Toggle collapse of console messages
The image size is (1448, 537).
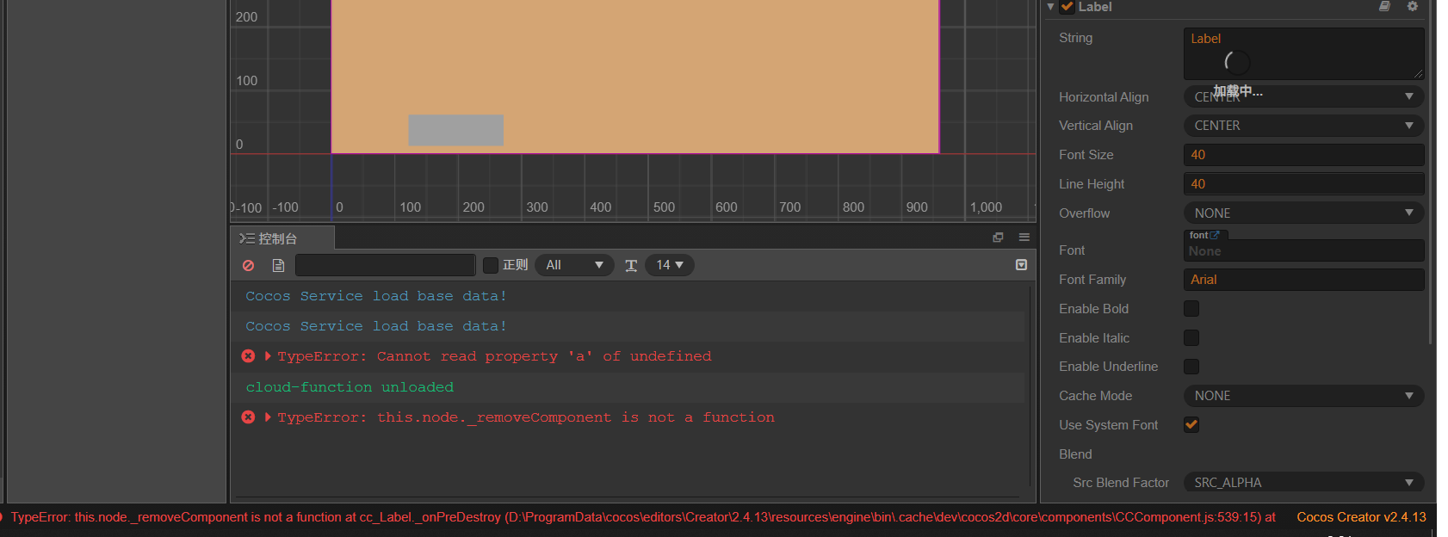coord(1021,265)
